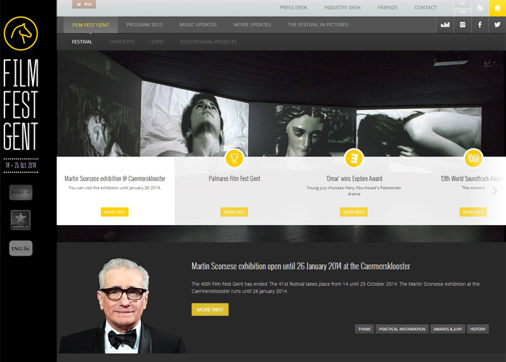Select the Educational Projects submenu tab
This screenshot has width=506, height=362.
[208, 42]
